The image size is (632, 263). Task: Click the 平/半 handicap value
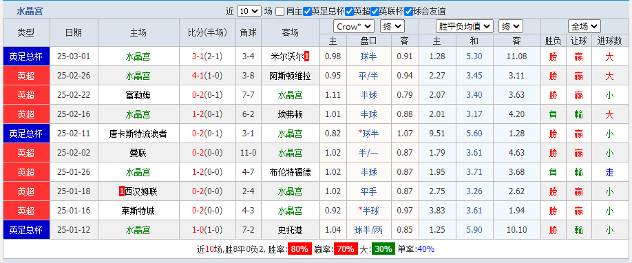(x=368, y=76)
